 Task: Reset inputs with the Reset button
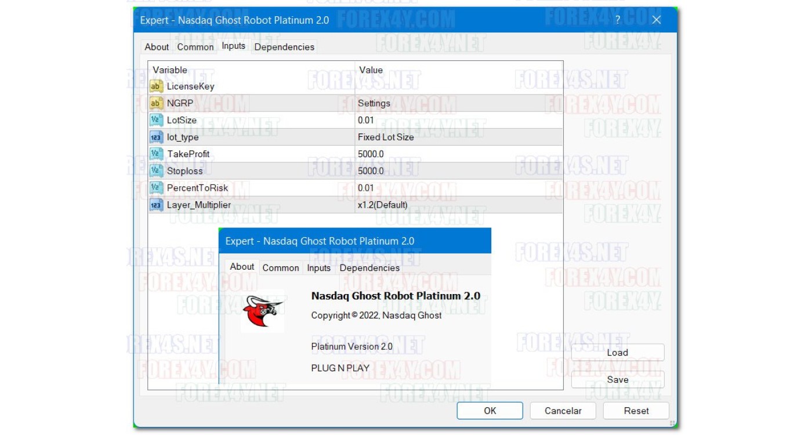point(636,411)
